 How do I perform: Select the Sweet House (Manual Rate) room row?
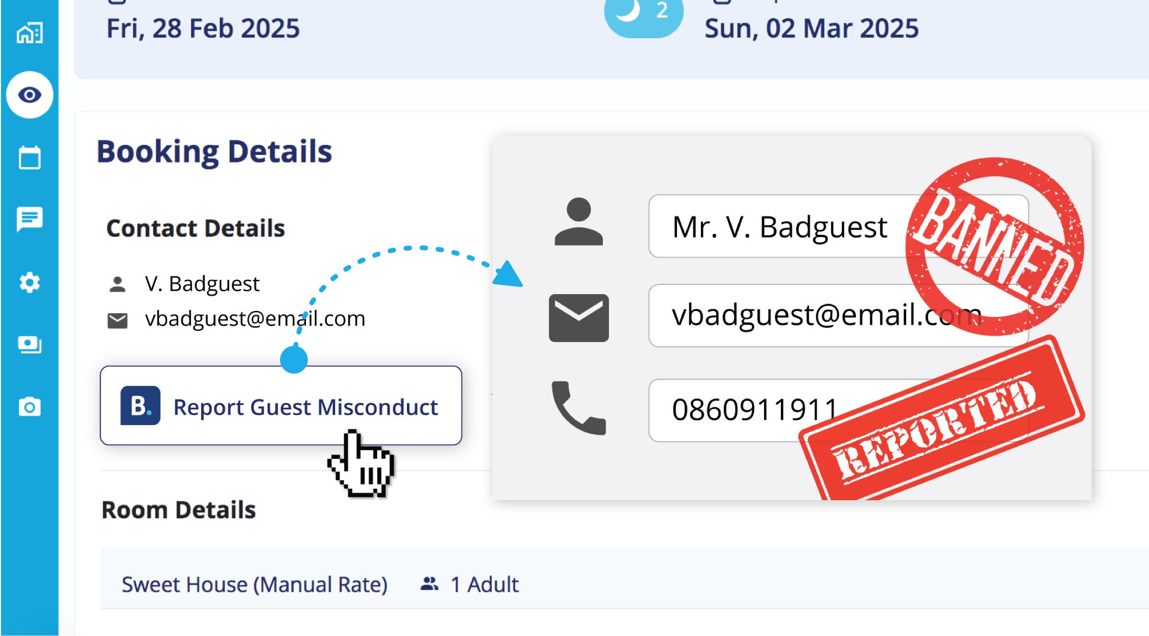[254, 584]
